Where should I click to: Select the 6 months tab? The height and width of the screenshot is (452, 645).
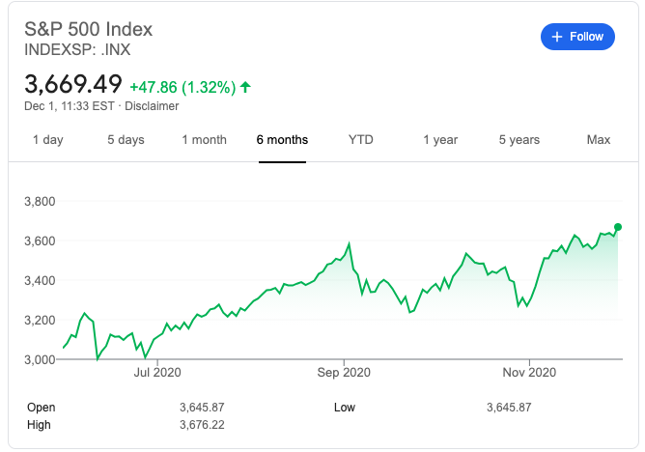(282, 140)
